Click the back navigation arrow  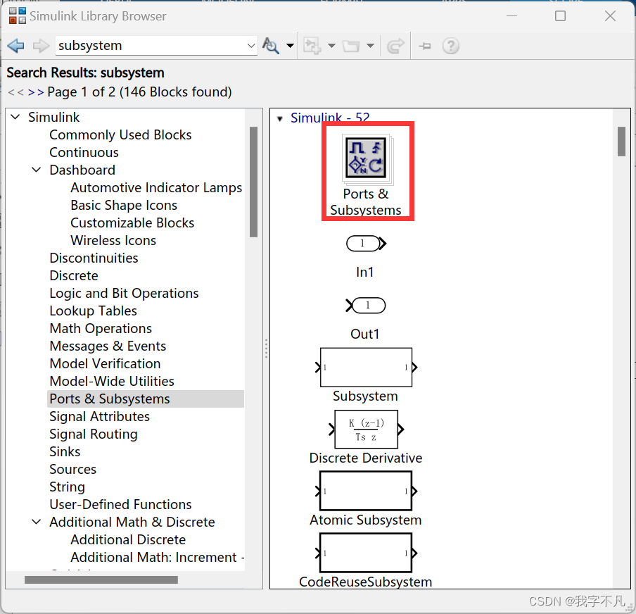coord(15,46)
